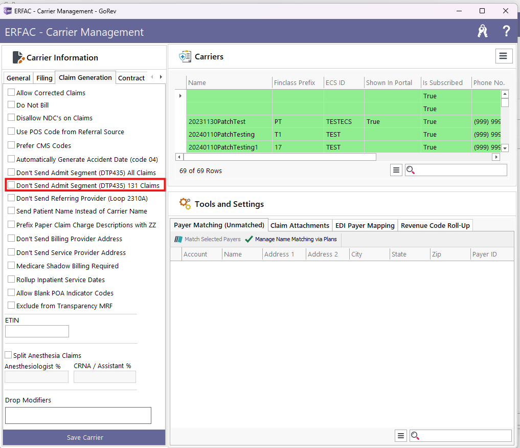Enable Allow Corrected Claims checkbox

pos(11,93)
